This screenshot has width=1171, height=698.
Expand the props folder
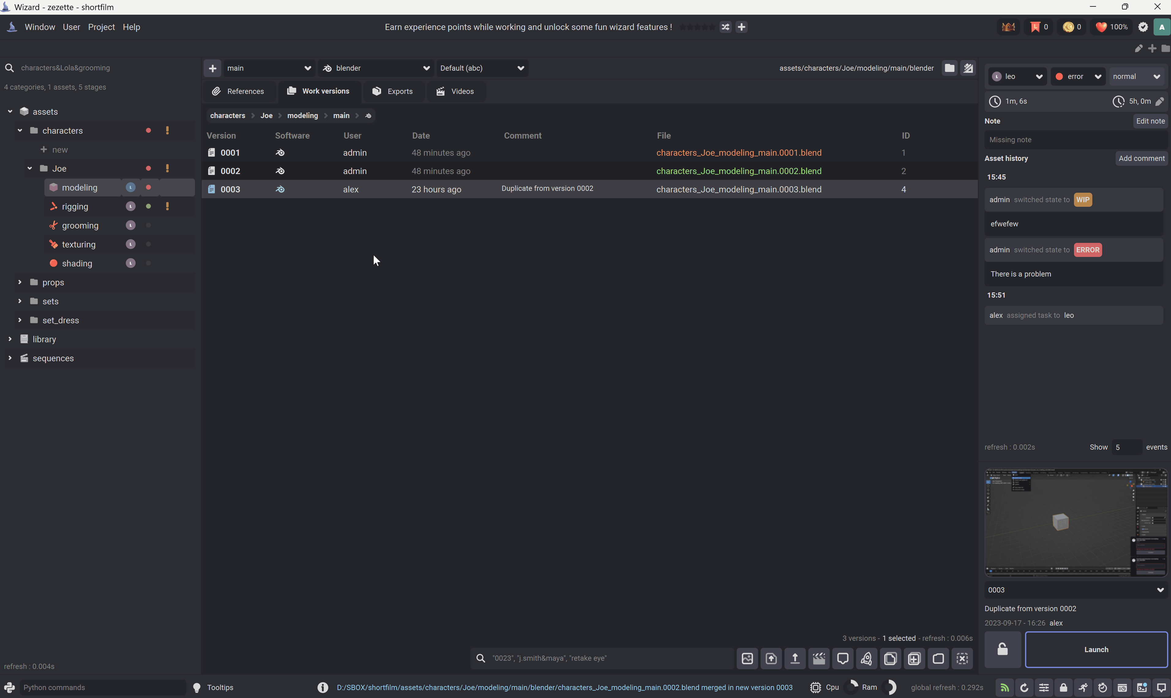(x=20, y=282)
